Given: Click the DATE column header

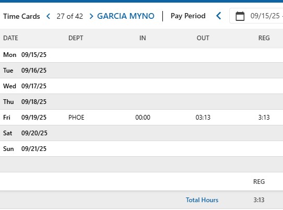Looking at the screenshot, I should [x=10, y=38].
